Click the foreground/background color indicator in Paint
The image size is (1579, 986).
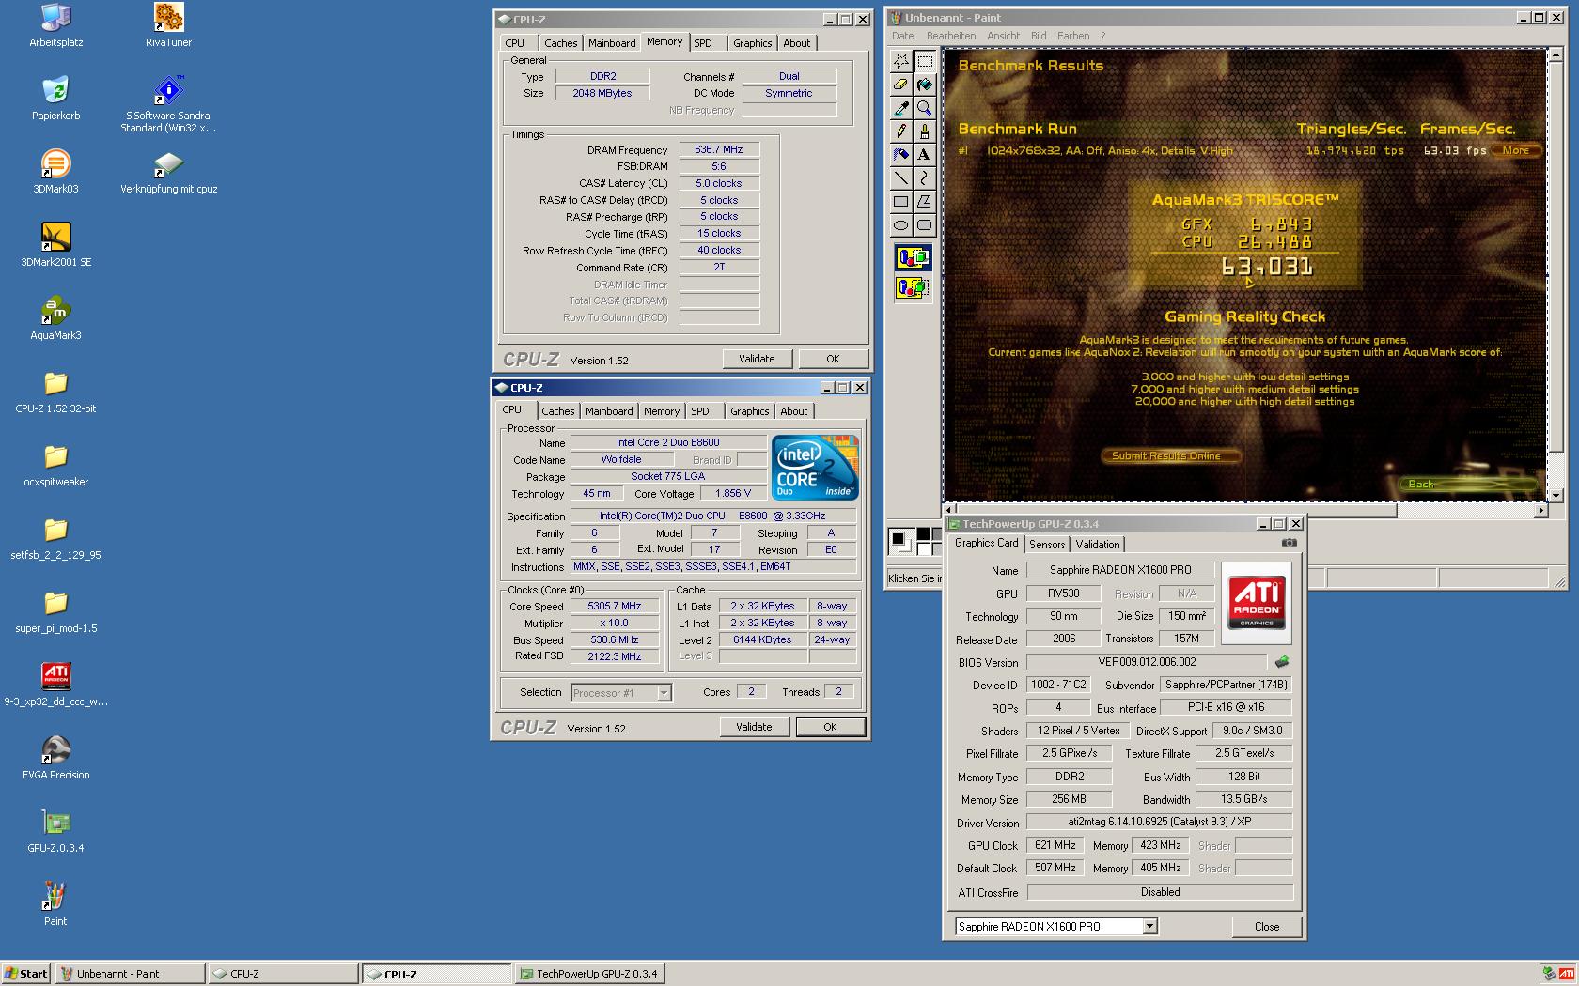coord(901,542)
